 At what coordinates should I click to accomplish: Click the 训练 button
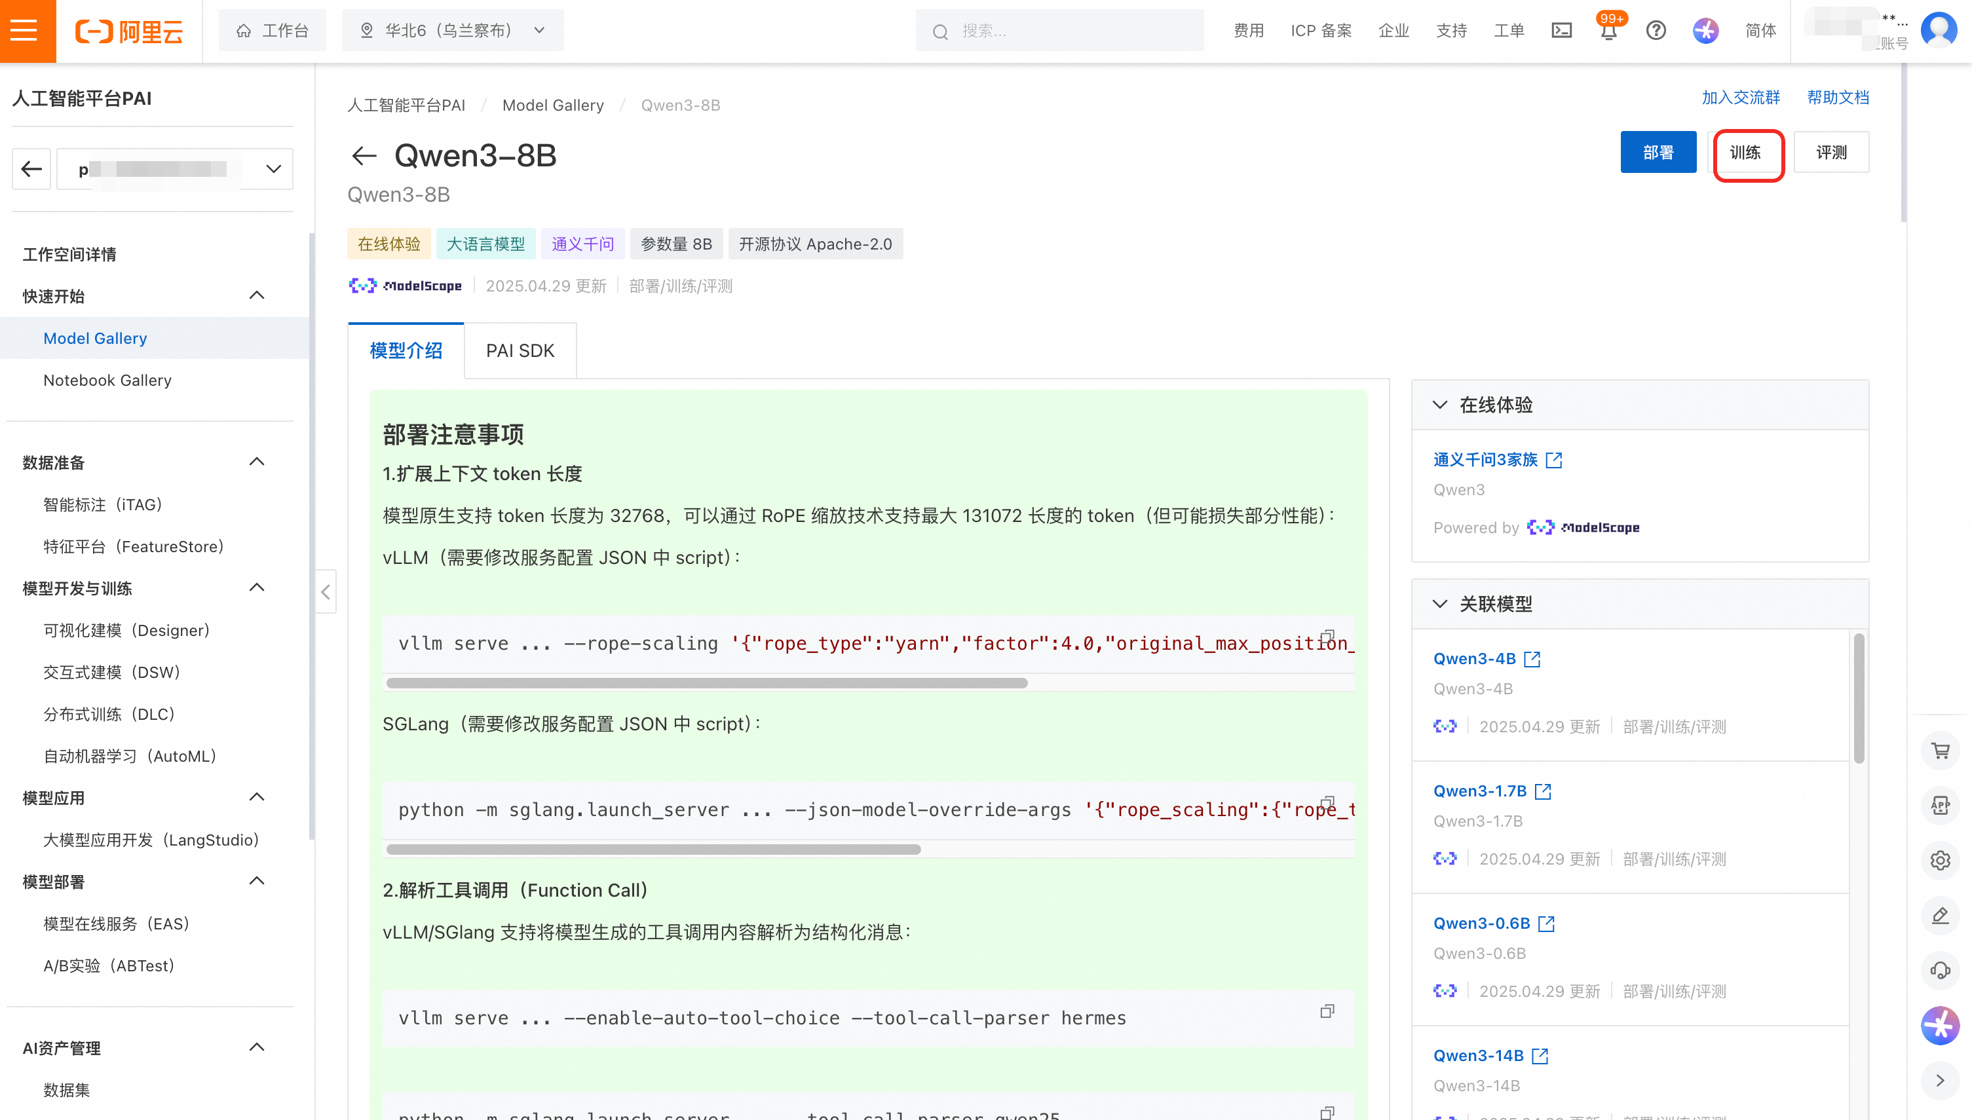1745,153
